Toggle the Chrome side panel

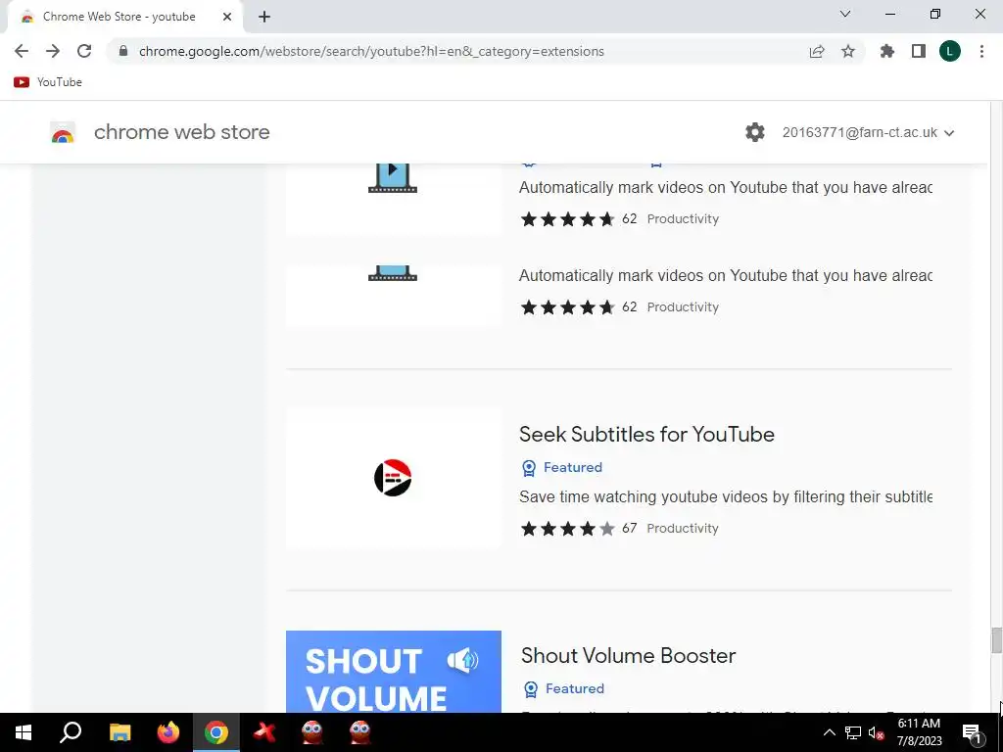(x=919, y=51)
